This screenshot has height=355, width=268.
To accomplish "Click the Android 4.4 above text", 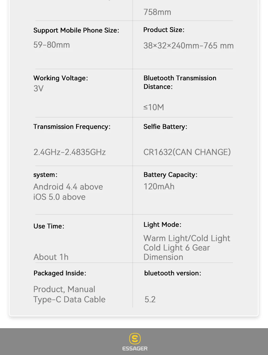I will 68,187.
